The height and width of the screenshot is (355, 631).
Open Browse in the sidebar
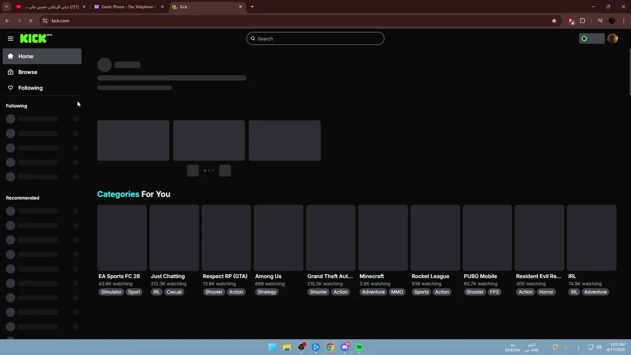[x=42, y=72]
